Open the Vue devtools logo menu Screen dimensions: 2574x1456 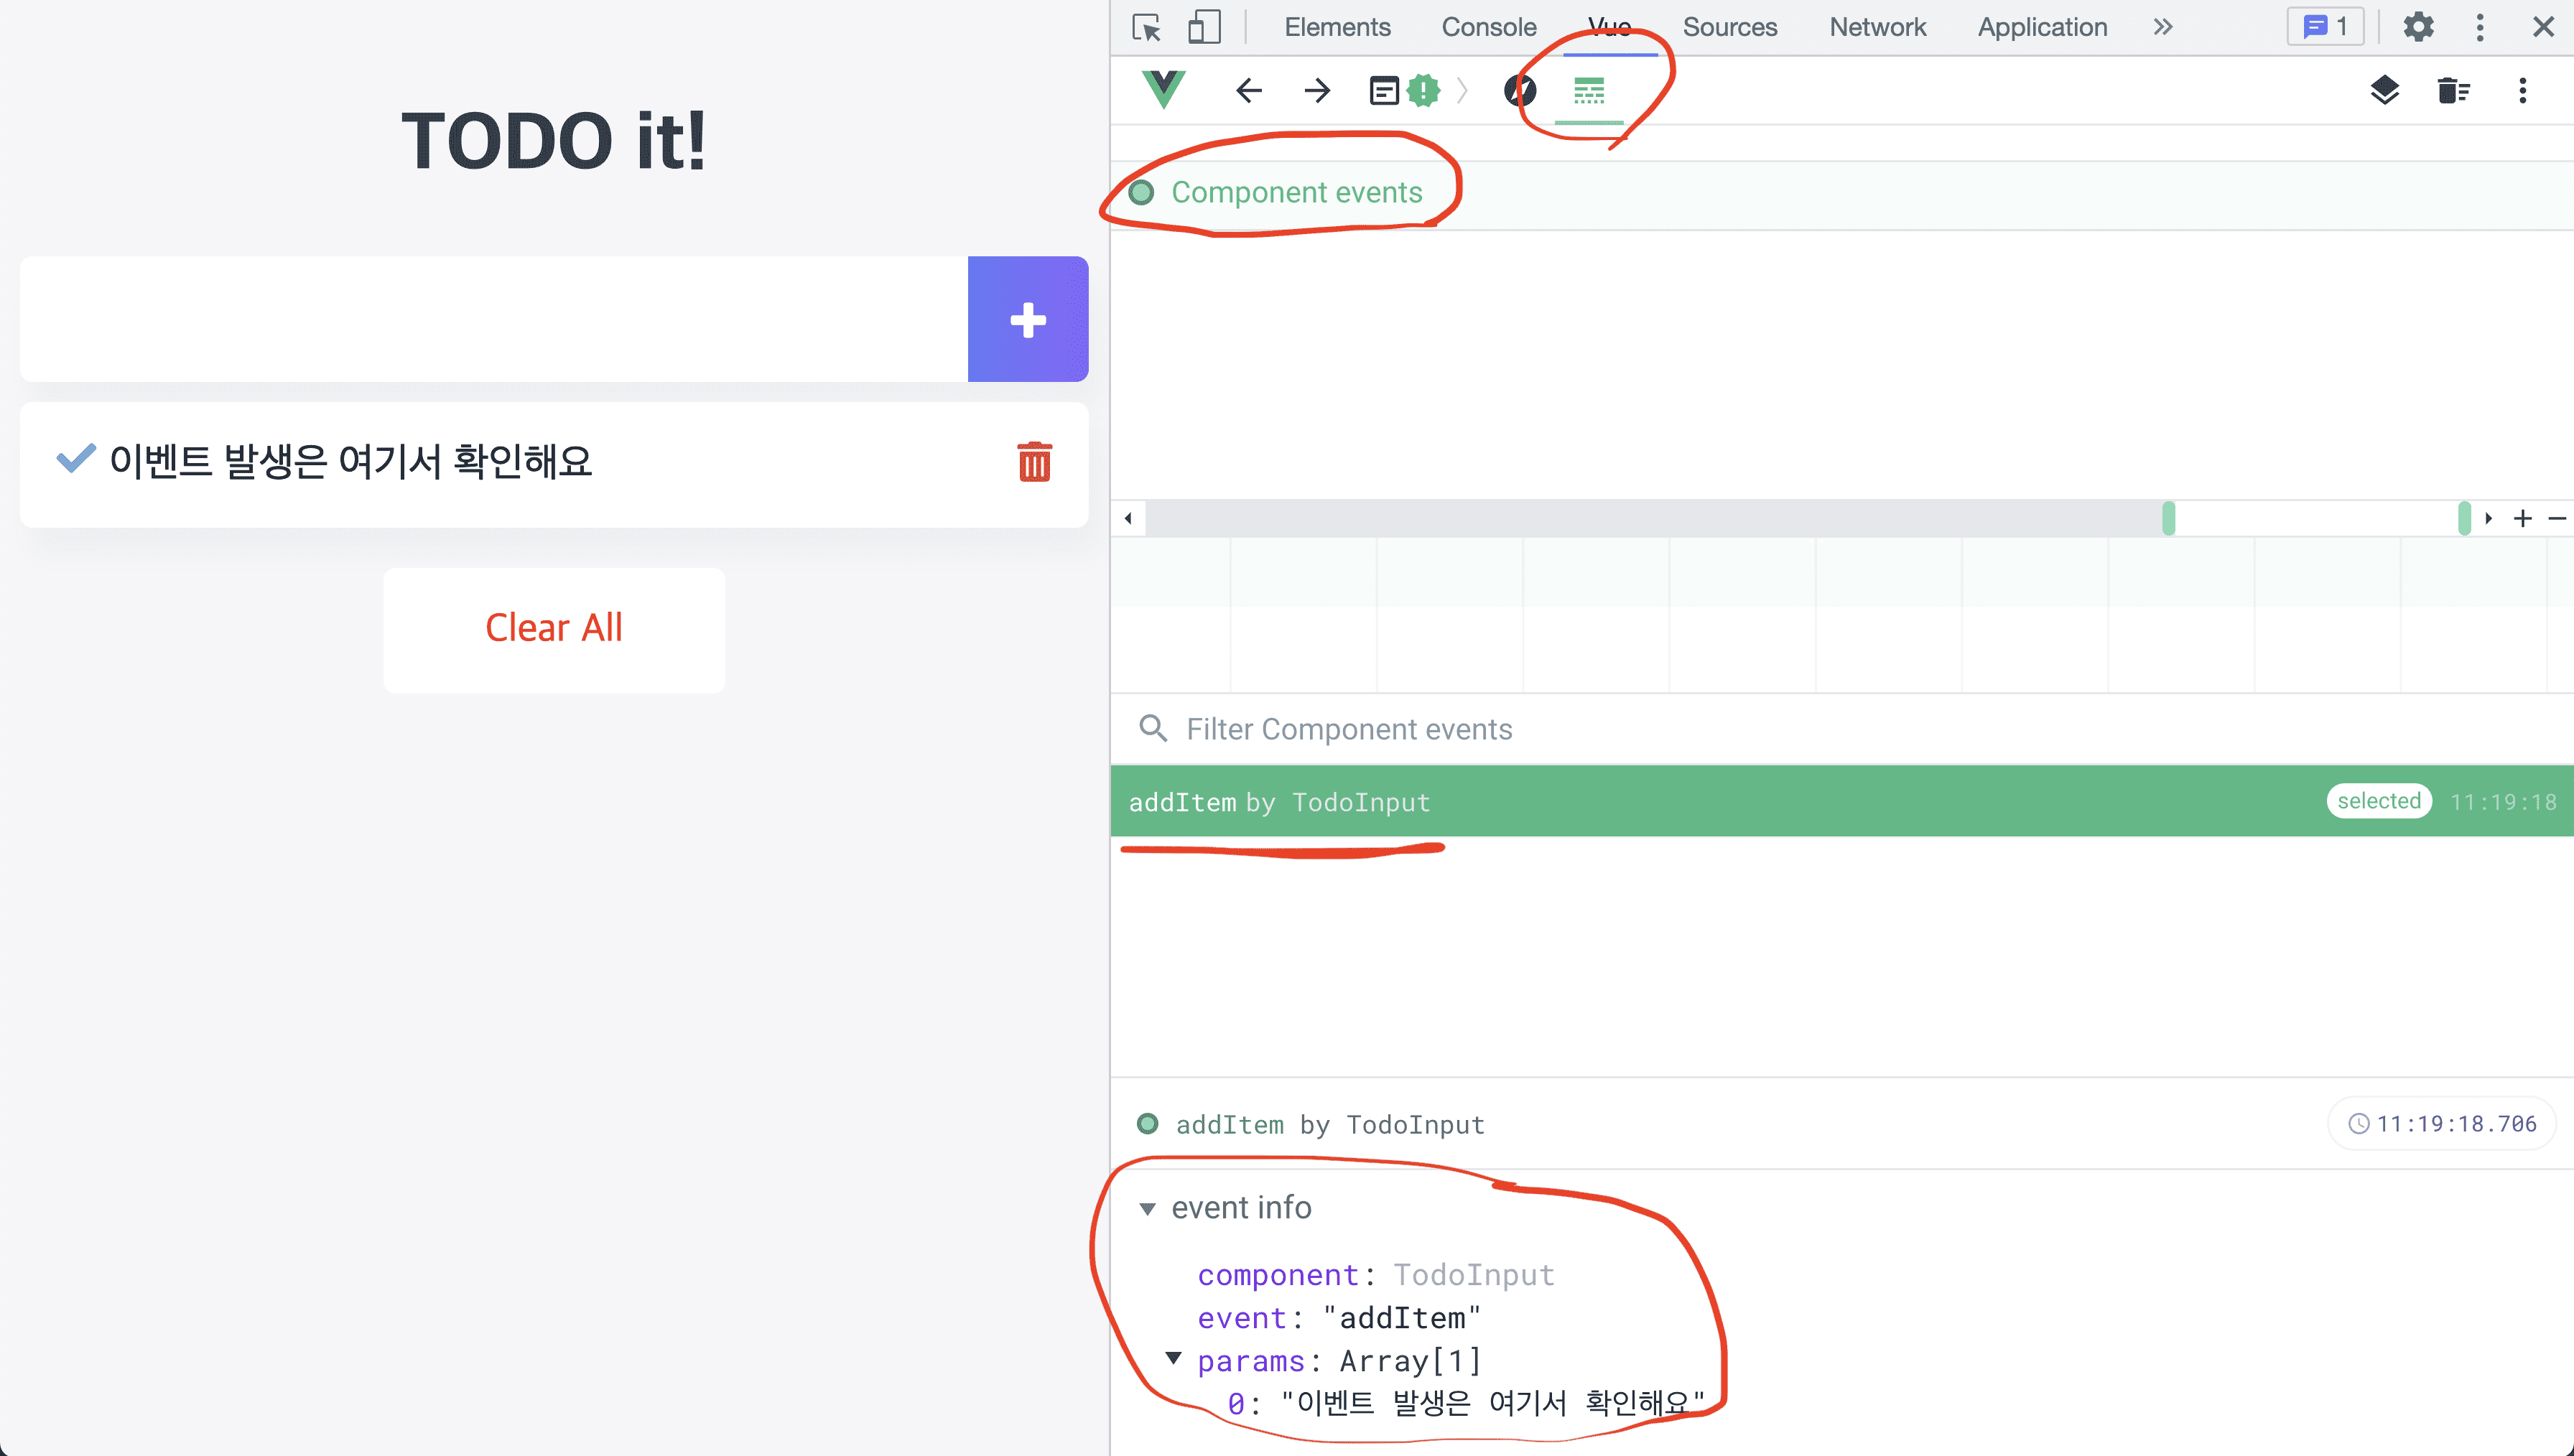[1163, 90]
